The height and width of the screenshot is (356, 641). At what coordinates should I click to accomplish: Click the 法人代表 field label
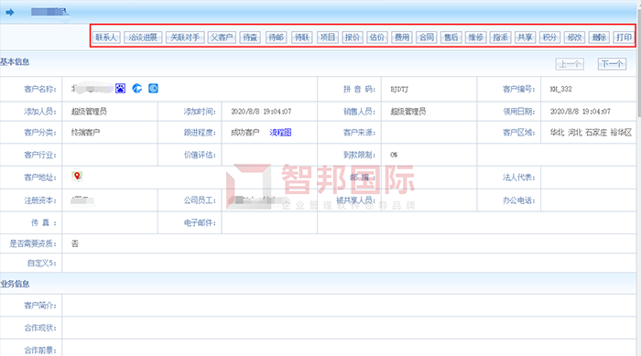click(x=519, y=177)
